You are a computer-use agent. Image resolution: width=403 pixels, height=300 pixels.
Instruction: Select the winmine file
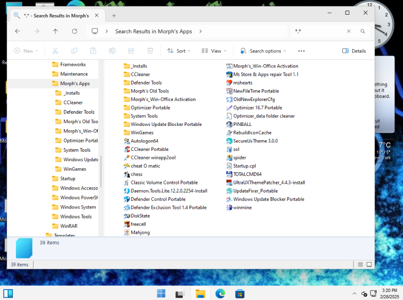coord(239,208)
